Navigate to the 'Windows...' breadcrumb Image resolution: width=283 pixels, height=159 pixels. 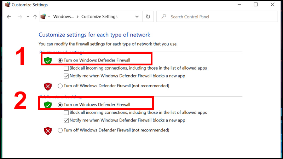pyautogui.click(x=64, y=17)
